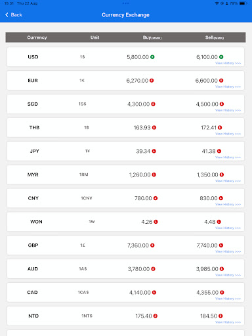Click the green up indicator beside USD sell rate
The width and height of the screenshot is (252, 336).
(221, 57)
